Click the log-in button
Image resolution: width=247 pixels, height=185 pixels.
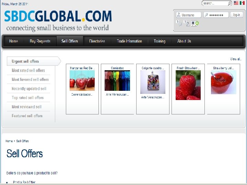pyautogui.click(x=237, y=15)
